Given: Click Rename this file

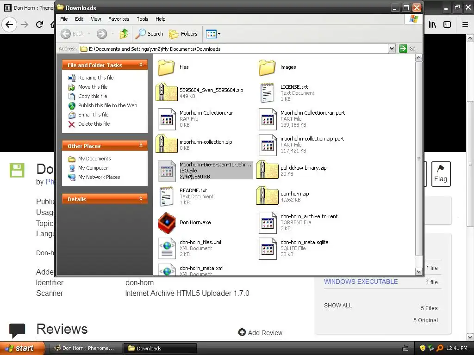Looking at the screenshot, I should click(x=96, y=78).
